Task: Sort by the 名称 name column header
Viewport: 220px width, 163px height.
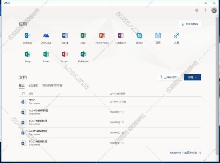Action: click(31, 94)
